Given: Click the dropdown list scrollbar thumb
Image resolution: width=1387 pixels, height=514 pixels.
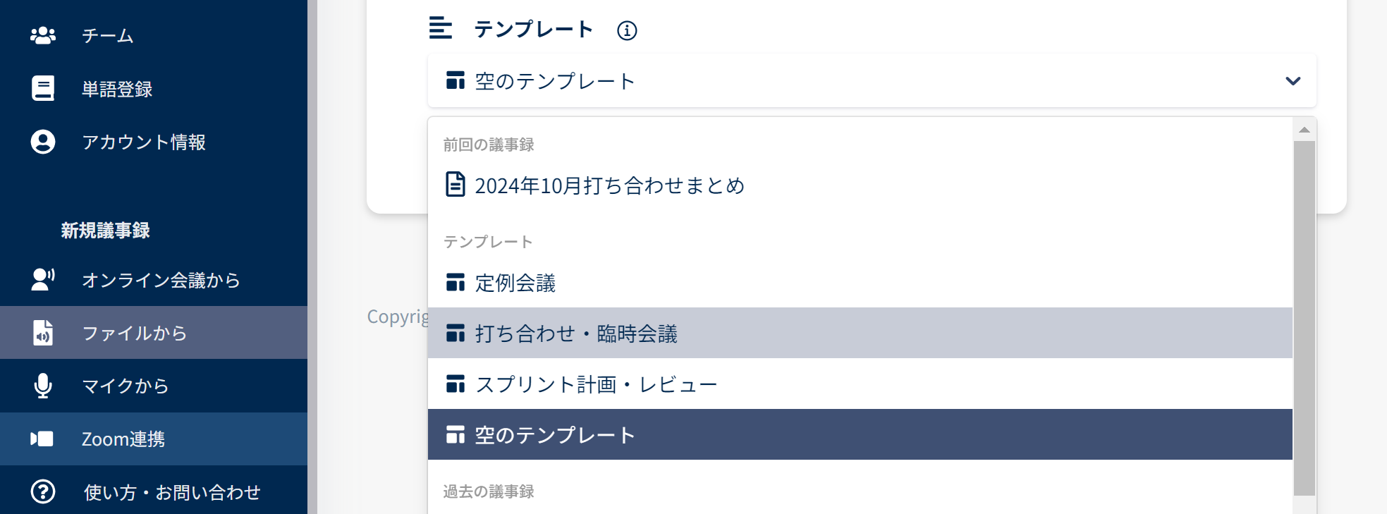Looking at the screenshot, I should tap(1304, 317).
